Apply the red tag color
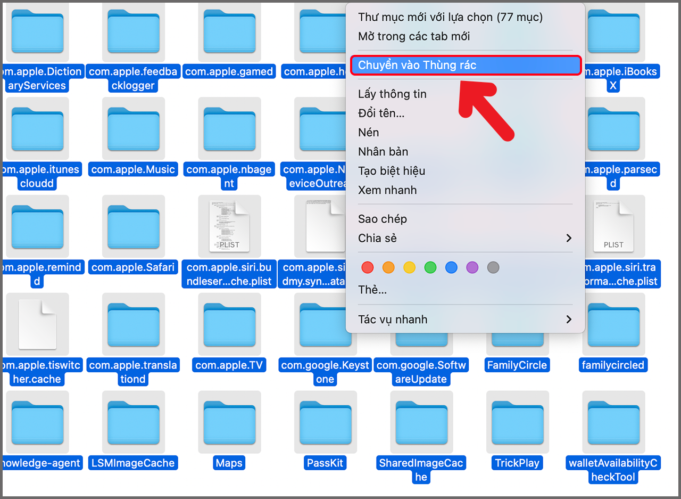The image size is (681, 499). tap(367, 267)
